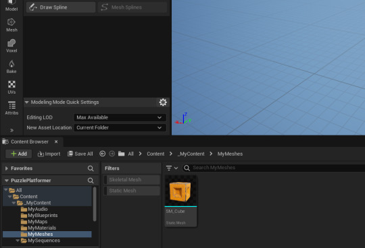Switch to the Content Browser tab
This screenshot has width=365, height=248.
[x=30, y=142]
